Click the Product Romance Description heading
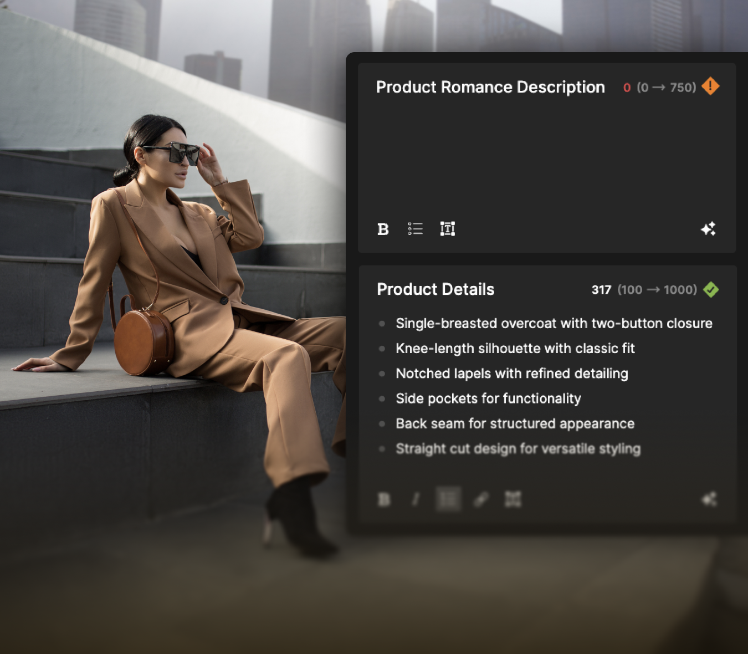The image size is (748, 654). pos(490,87)
